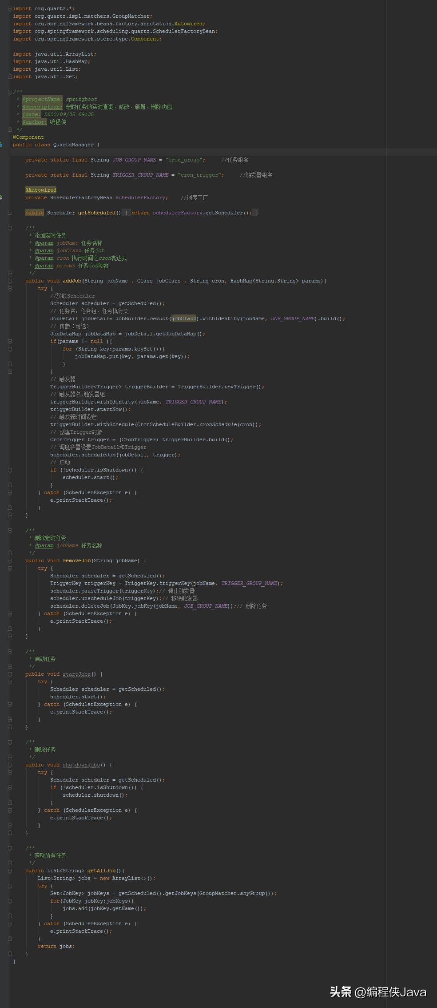Expand the folded getScheduled() method from the gutter
437x1008 pixels.
click(10, 213)
